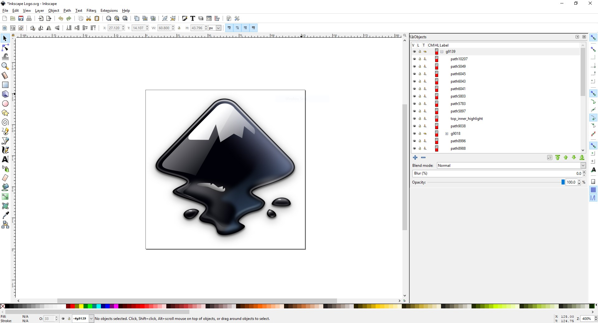Screen dimensions: 598x323
Task: Activate the Bezier pen tool
Action: point(5,141)
